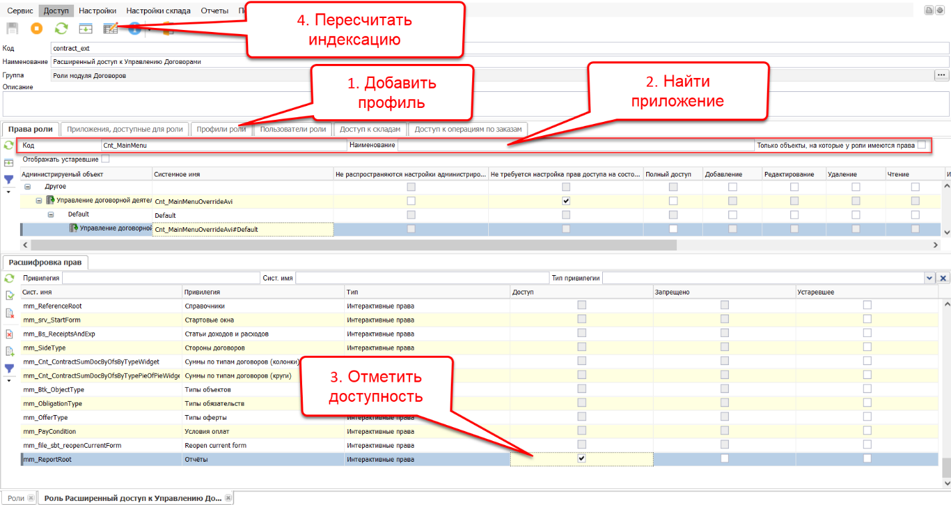
Task: Toggle access checkbox for mm_ReportRoot row
Action: (x=582, y=459)
